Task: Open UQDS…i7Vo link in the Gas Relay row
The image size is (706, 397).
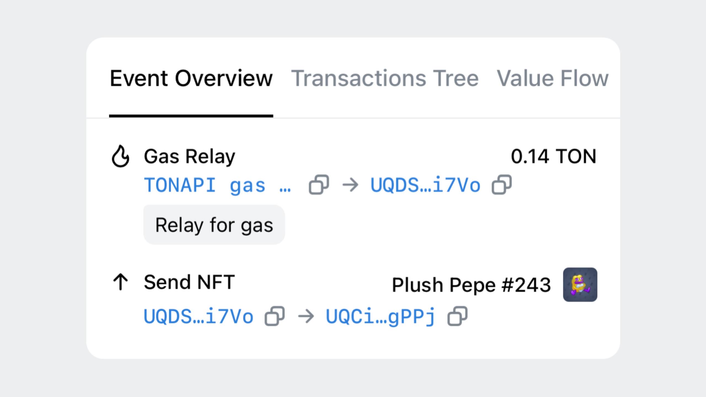Action: click(425, 185)
